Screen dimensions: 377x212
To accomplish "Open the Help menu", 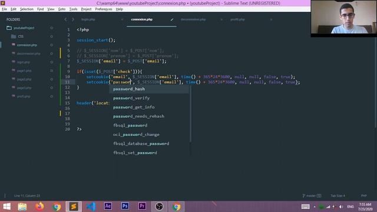I will coord(119,9).
